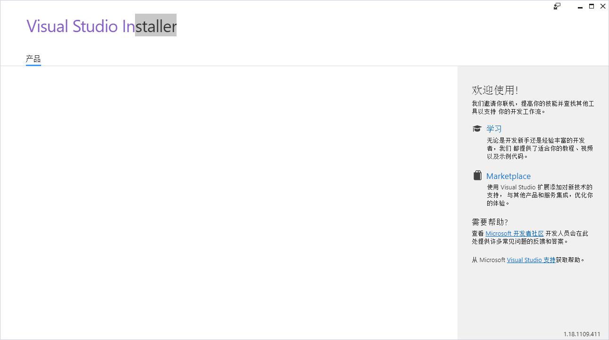
Task: Click the empty products list area
Action: 228,202
